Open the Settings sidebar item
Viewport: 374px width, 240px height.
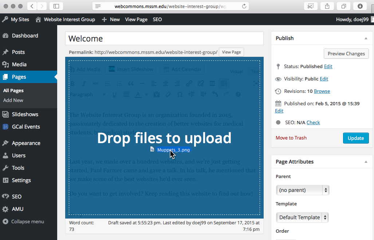click(x=21, y=180)
